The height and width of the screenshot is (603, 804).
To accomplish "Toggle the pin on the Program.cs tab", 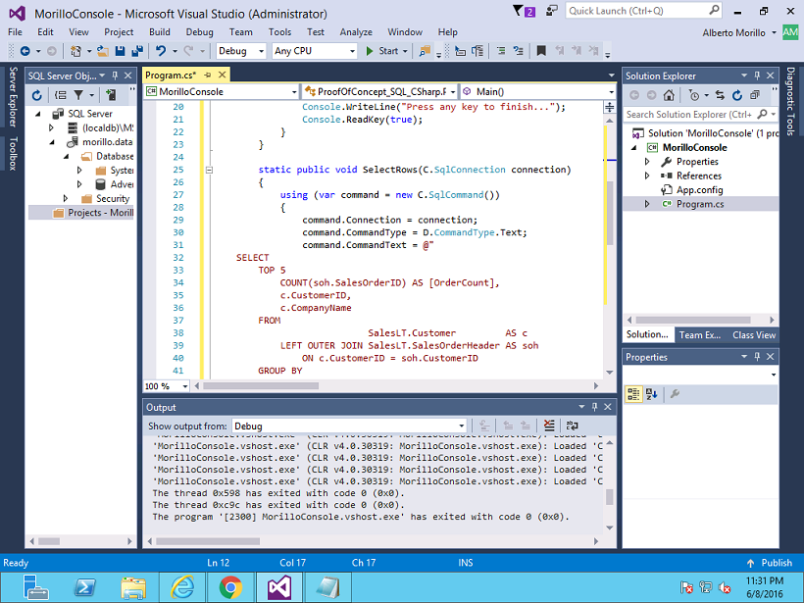I will (208, 75).
